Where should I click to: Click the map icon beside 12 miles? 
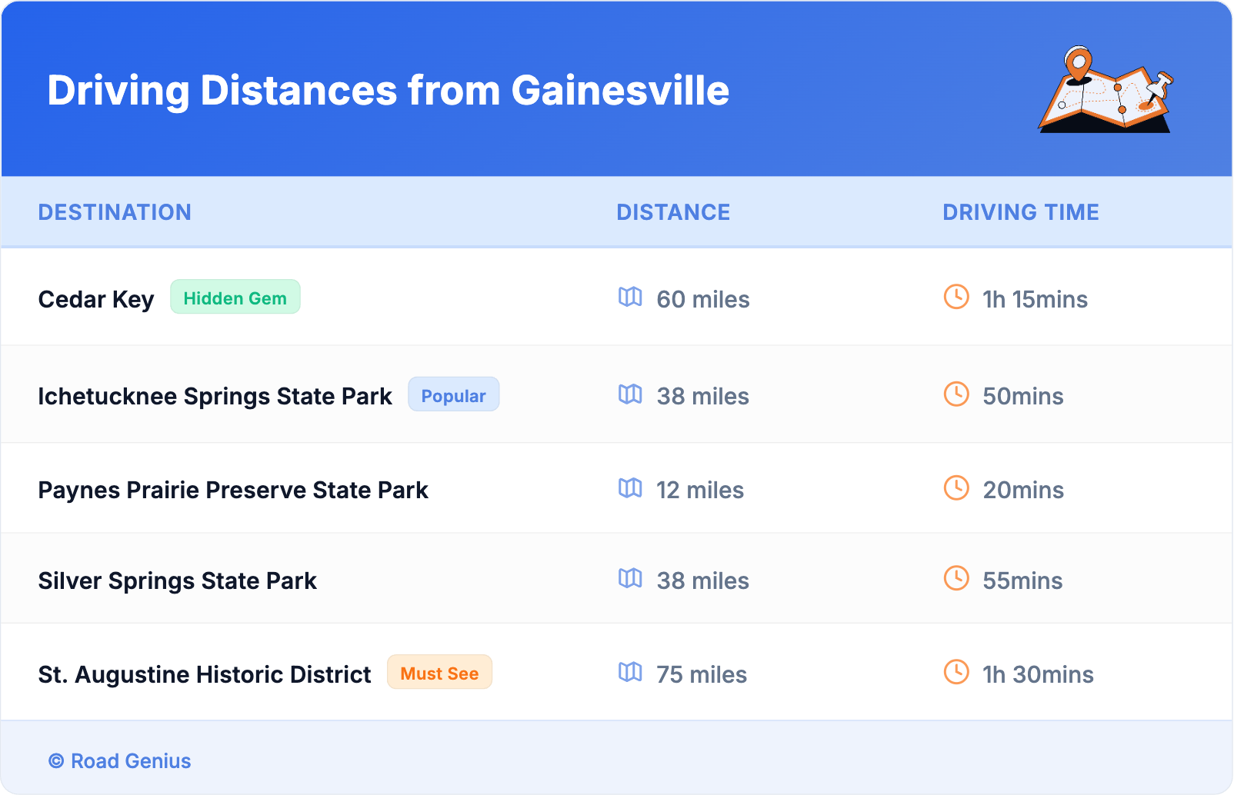630,488
